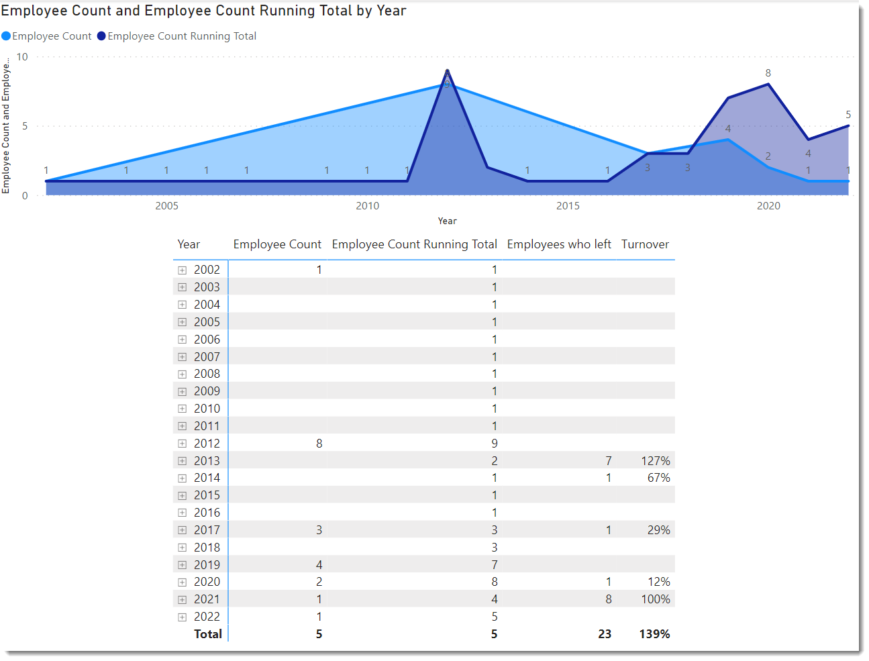Select the 29% turnover value
The image size is (869, 661).
tap(659, 530)
